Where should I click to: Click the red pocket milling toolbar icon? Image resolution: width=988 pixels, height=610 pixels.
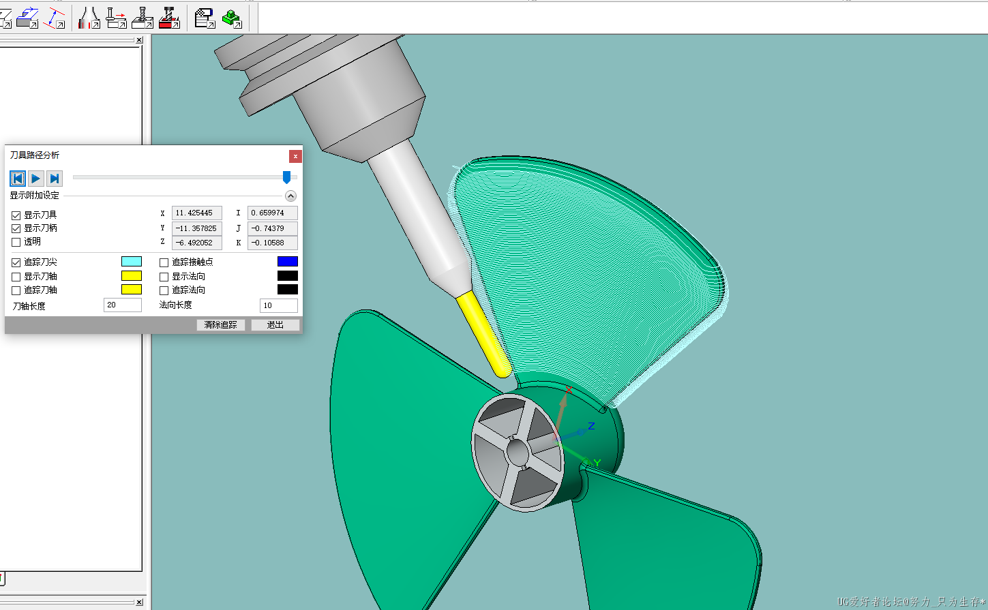(170, 18)
